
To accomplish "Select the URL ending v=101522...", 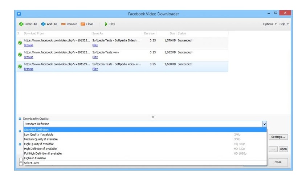I will (57, 52).
